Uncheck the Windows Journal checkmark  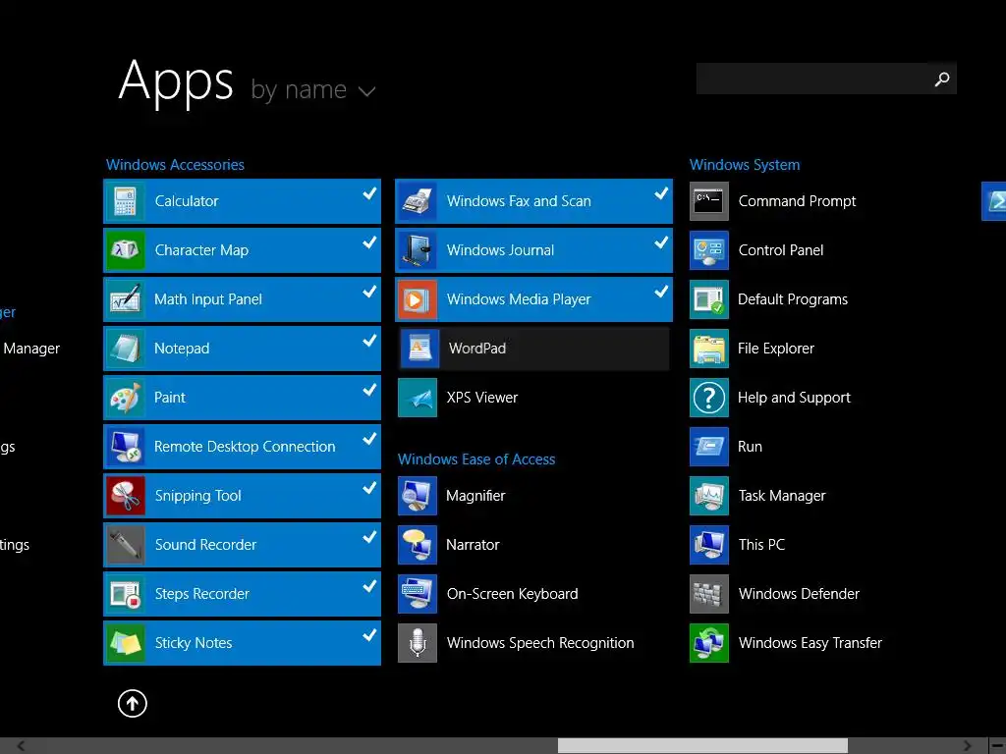coord(661,242)
